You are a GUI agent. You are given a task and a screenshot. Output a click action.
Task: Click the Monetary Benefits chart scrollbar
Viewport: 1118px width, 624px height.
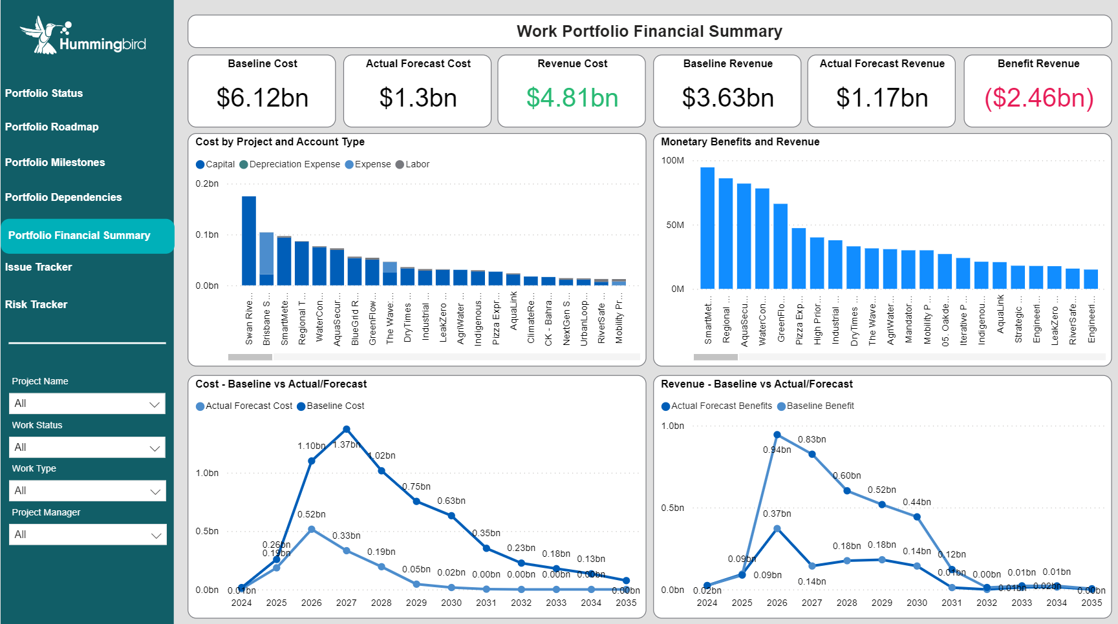tap(716, 357)
